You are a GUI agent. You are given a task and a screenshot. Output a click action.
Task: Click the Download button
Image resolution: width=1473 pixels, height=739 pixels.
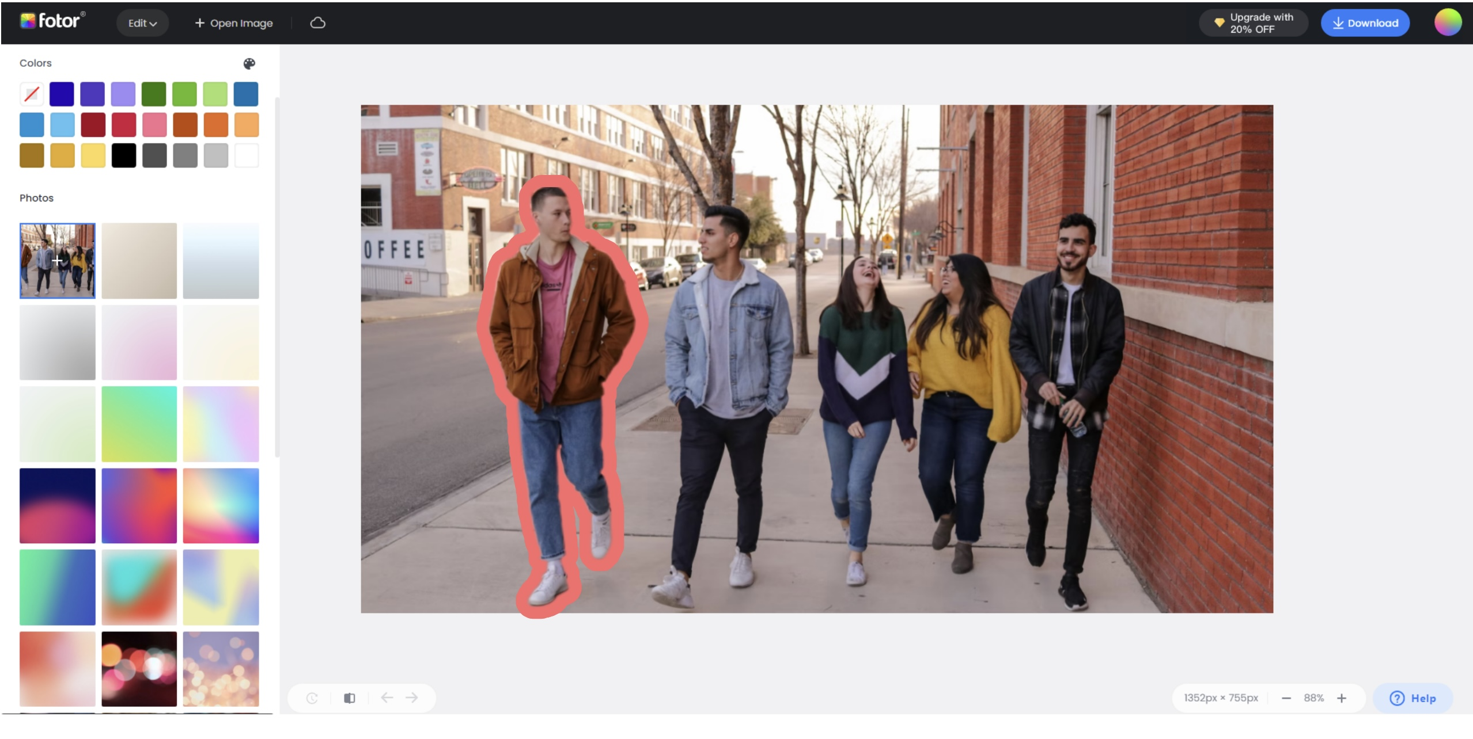point(1365,22)
